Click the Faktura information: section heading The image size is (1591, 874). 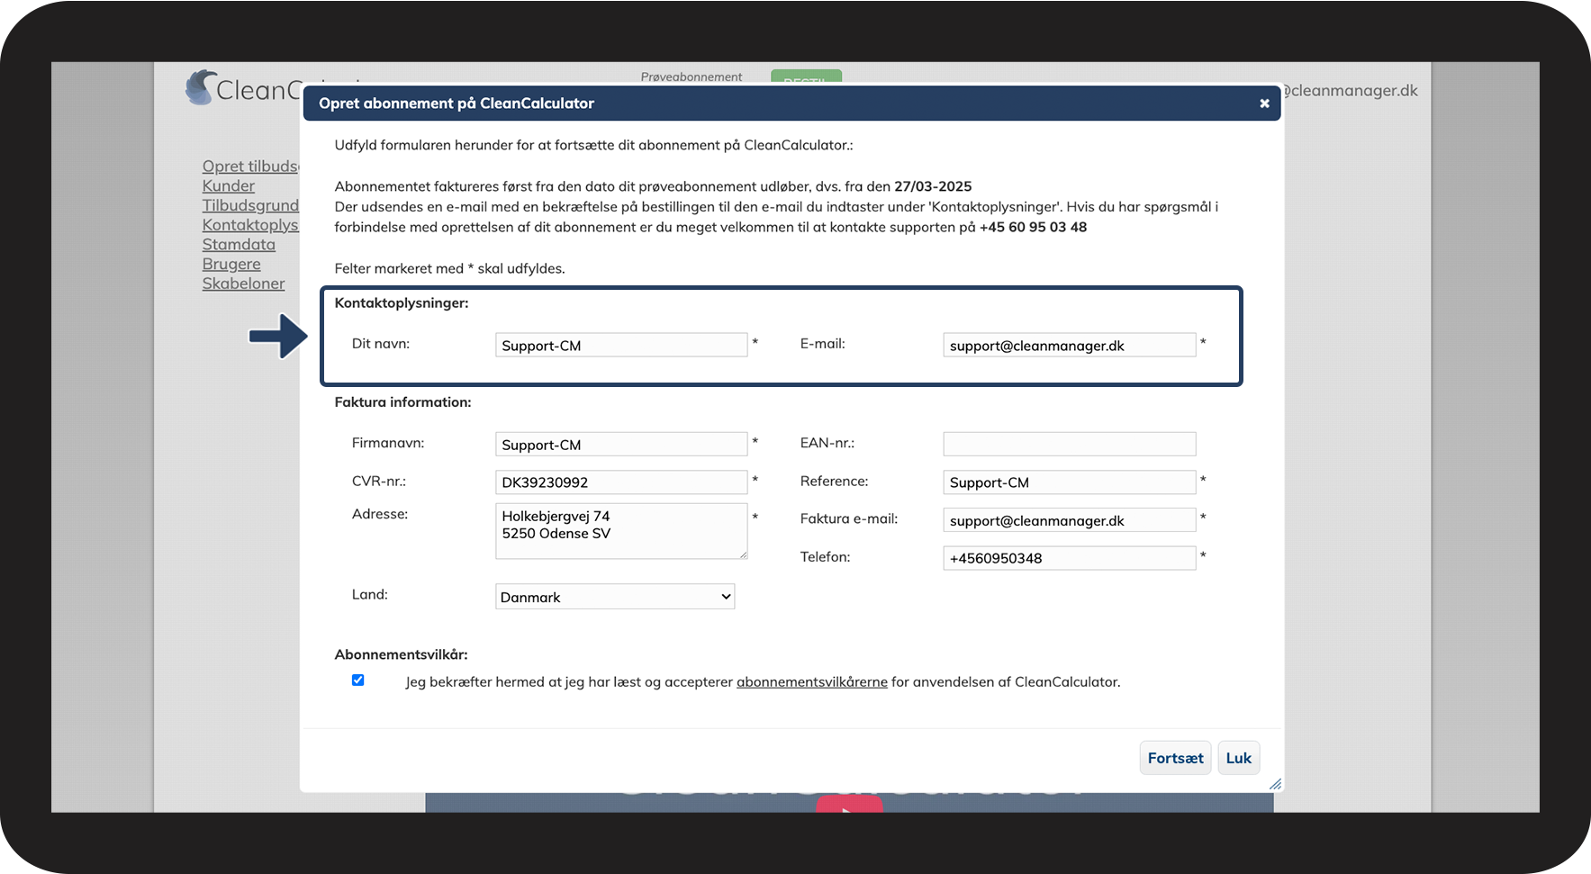[402, 402]
